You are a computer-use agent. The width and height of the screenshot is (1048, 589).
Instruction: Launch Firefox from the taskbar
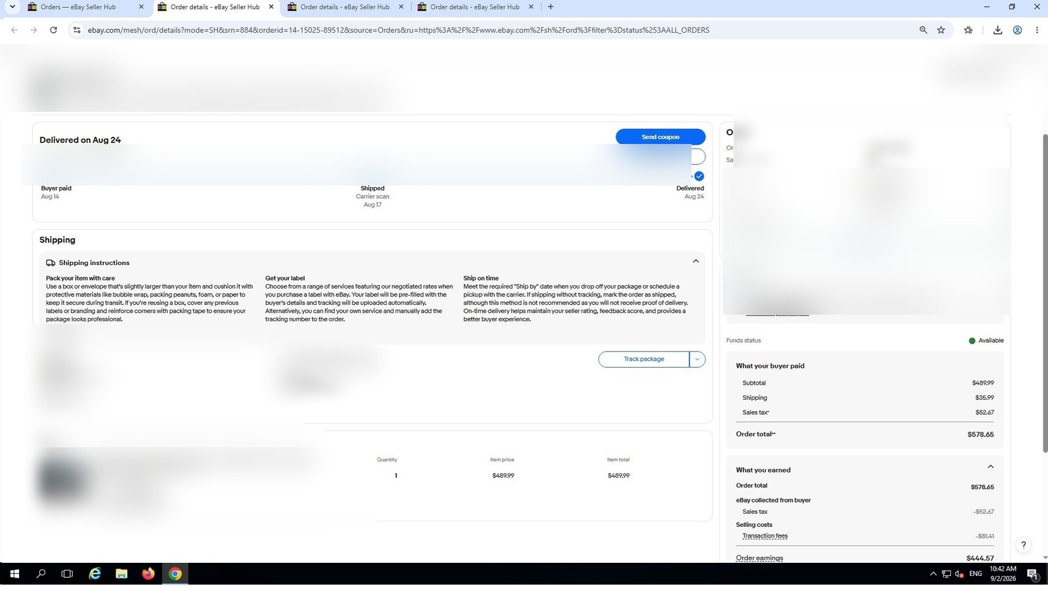pyautogui.click(x=148, y=574)
